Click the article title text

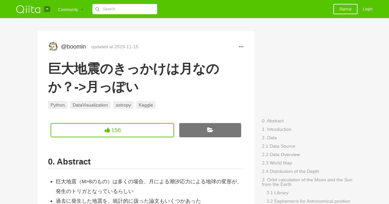tap(134, 78)
